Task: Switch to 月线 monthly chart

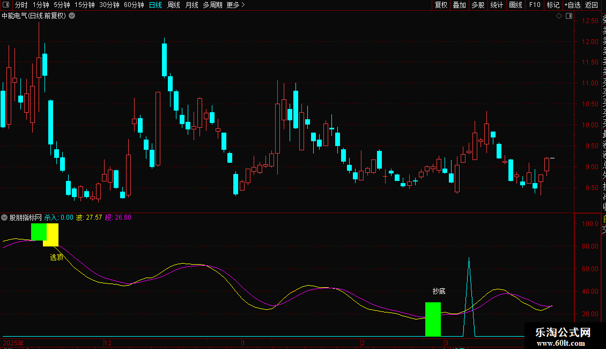Action: (x=191, y=5)
